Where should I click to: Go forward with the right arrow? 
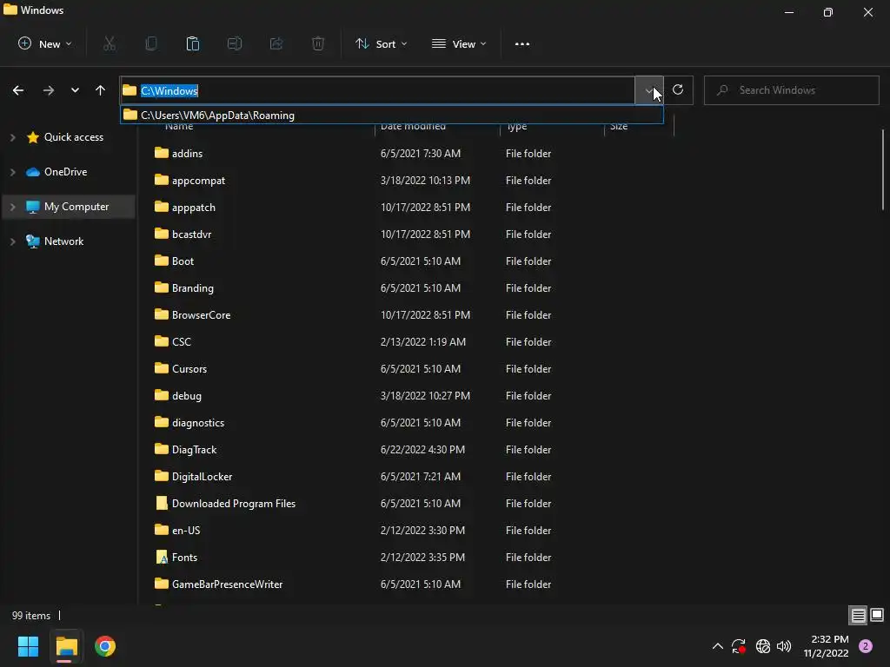click(49, 90)
